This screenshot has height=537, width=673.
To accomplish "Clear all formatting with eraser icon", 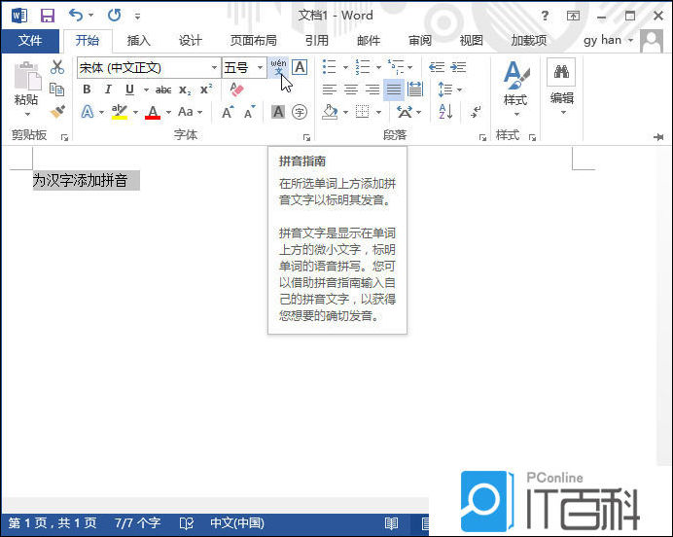I will (x=236, y=89).
